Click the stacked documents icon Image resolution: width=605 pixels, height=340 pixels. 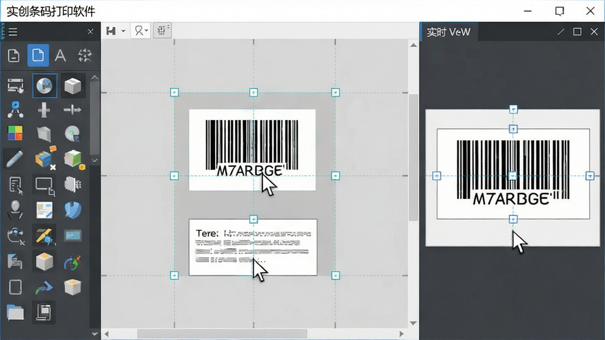(x=44, y=312)
